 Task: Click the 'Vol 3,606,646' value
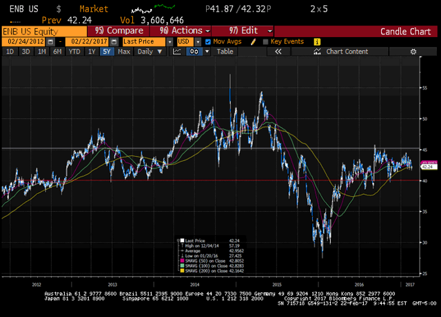point(152,20)
